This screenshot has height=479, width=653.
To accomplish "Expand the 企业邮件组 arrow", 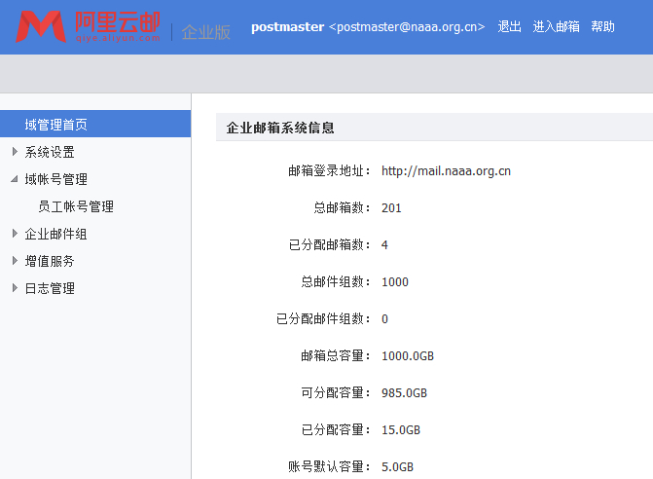I will [x=15, y=234].
